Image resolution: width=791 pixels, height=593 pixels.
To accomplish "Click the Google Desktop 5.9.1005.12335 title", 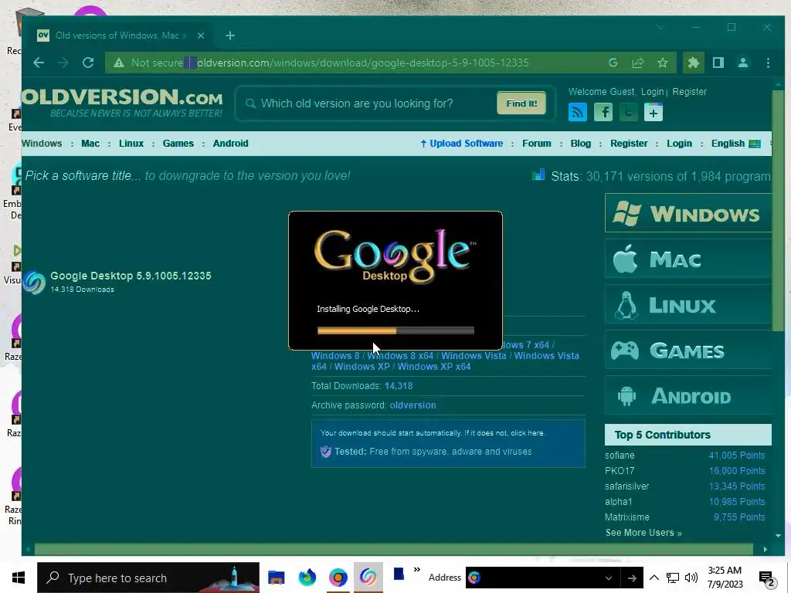I will click(x=131, y=276).
